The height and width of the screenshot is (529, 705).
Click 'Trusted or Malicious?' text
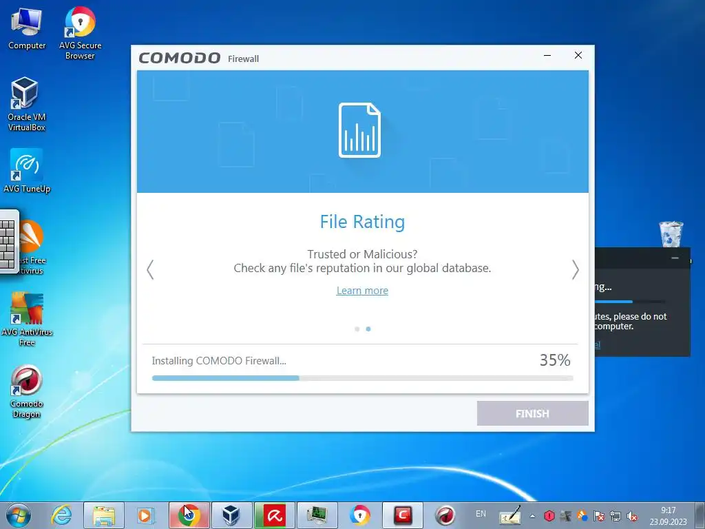pyautogui.click(x=362, y=254)
